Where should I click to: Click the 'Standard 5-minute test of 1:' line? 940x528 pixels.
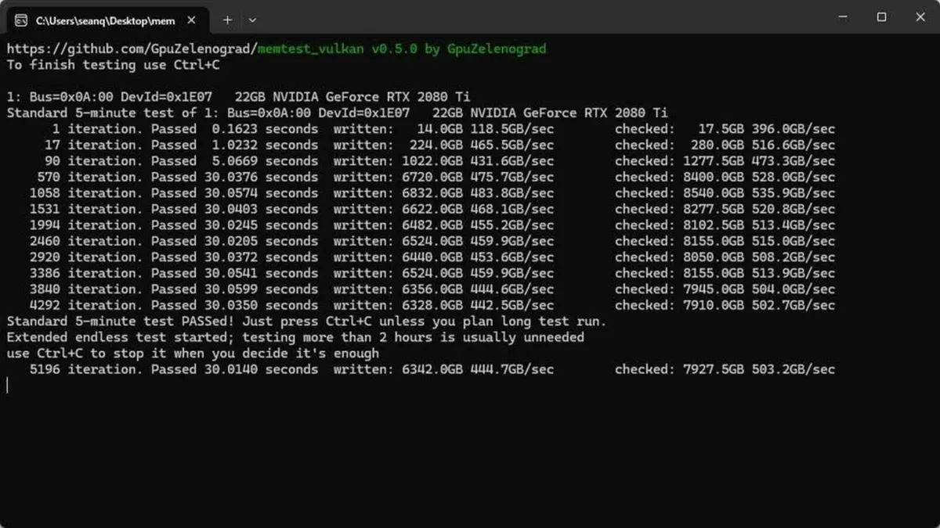337,113
